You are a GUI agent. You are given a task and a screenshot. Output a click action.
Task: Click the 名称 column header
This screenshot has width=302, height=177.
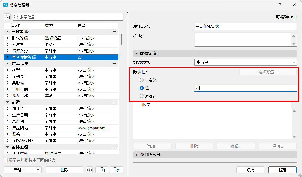point(28,25)
